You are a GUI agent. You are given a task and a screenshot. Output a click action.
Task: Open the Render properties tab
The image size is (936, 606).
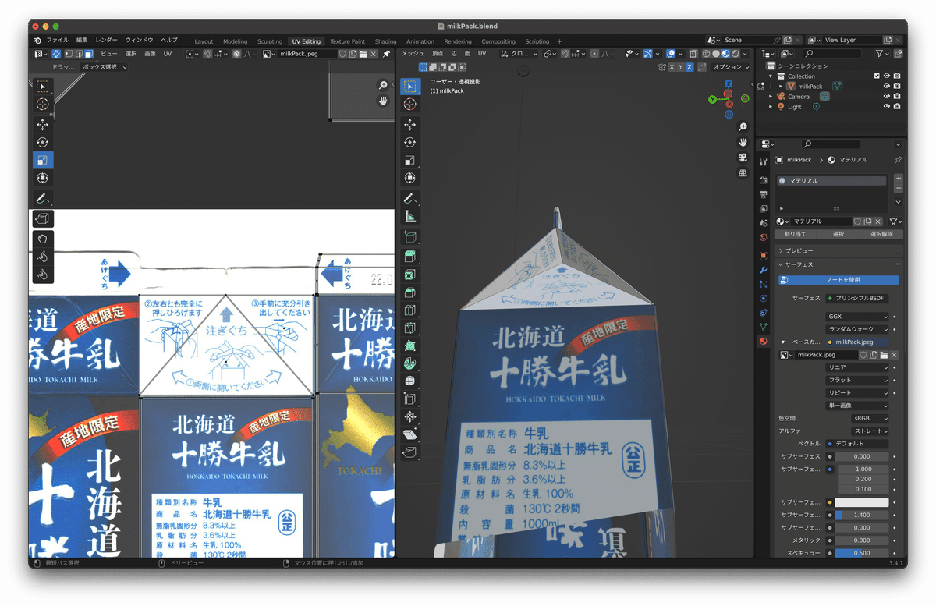(764, 179)
